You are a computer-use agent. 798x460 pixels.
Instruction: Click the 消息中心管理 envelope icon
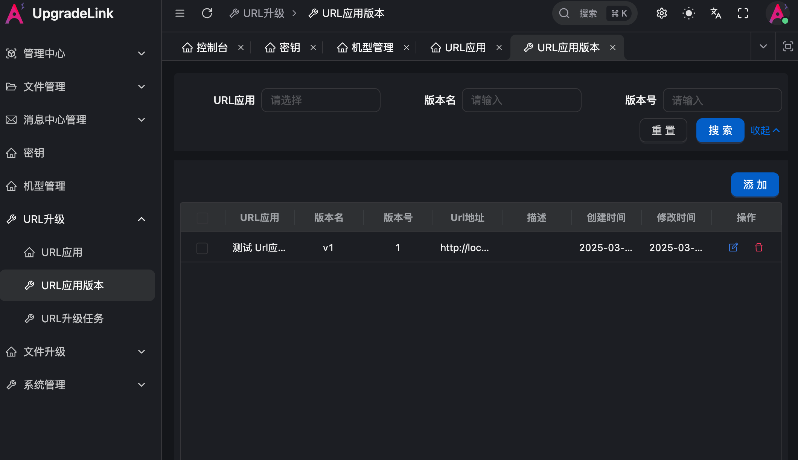pos(11,120)
